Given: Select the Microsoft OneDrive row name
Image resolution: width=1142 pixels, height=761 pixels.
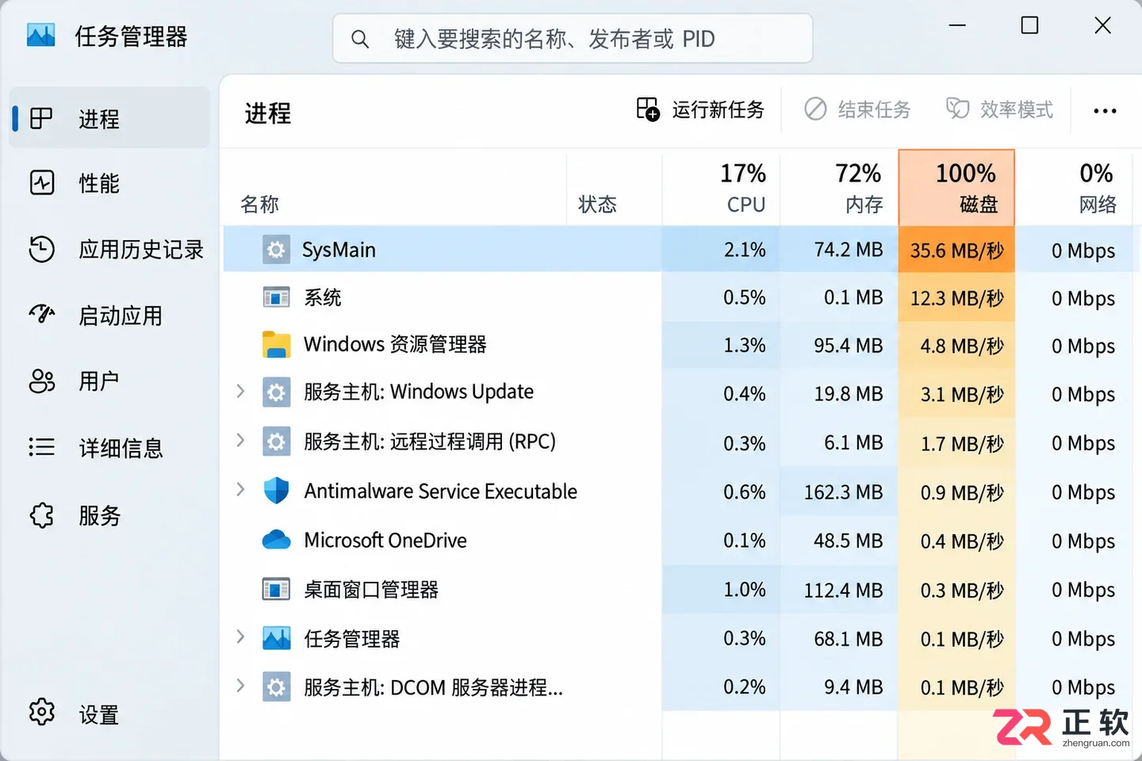Looking at the screenshot, I should click(385, 541).
